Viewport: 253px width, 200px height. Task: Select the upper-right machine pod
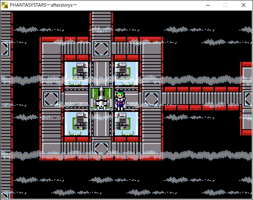click(x=126, y=73)
